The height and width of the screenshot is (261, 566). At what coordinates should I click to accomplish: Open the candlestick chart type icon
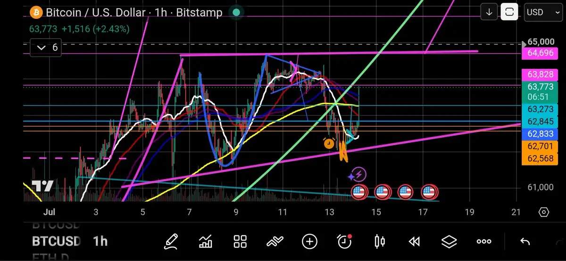379,242
